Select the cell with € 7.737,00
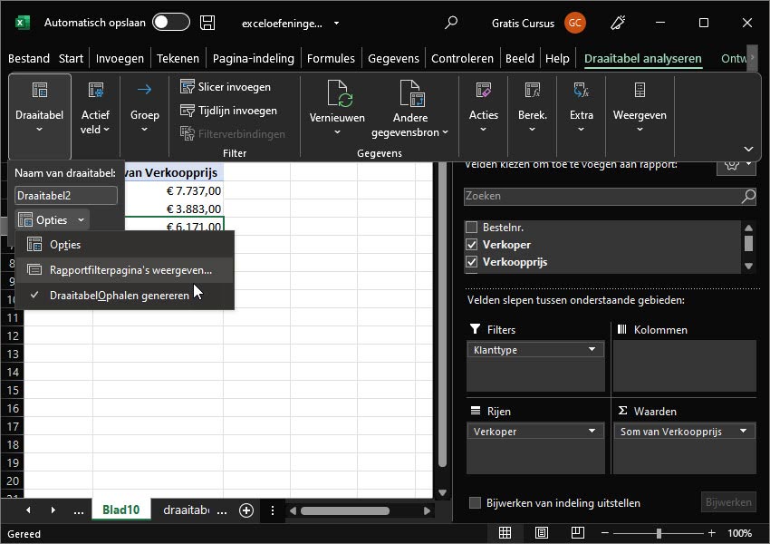This screenshot has width=770, height=544. pyautogui.click(x=174, y=190)
